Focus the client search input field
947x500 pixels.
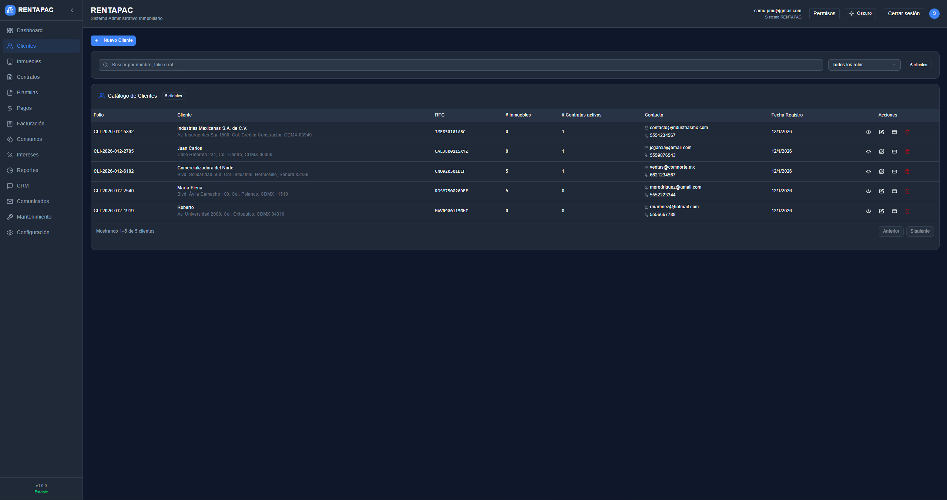click(x=460, y=65)
